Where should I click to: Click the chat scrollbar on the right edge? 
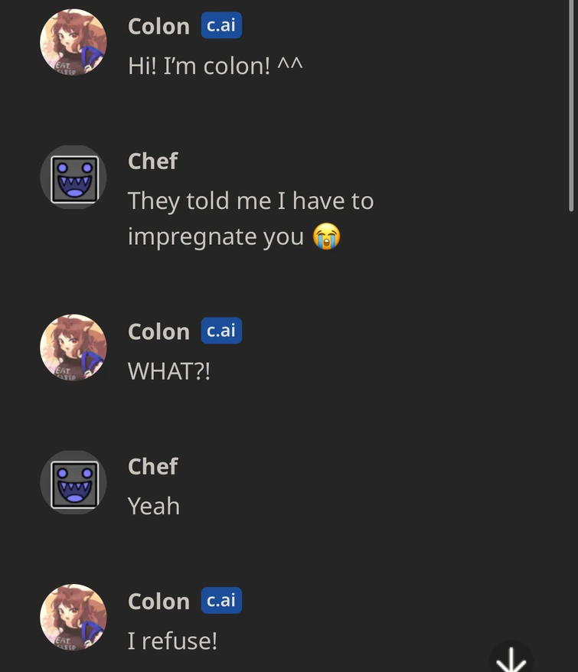tap(572, 107)
